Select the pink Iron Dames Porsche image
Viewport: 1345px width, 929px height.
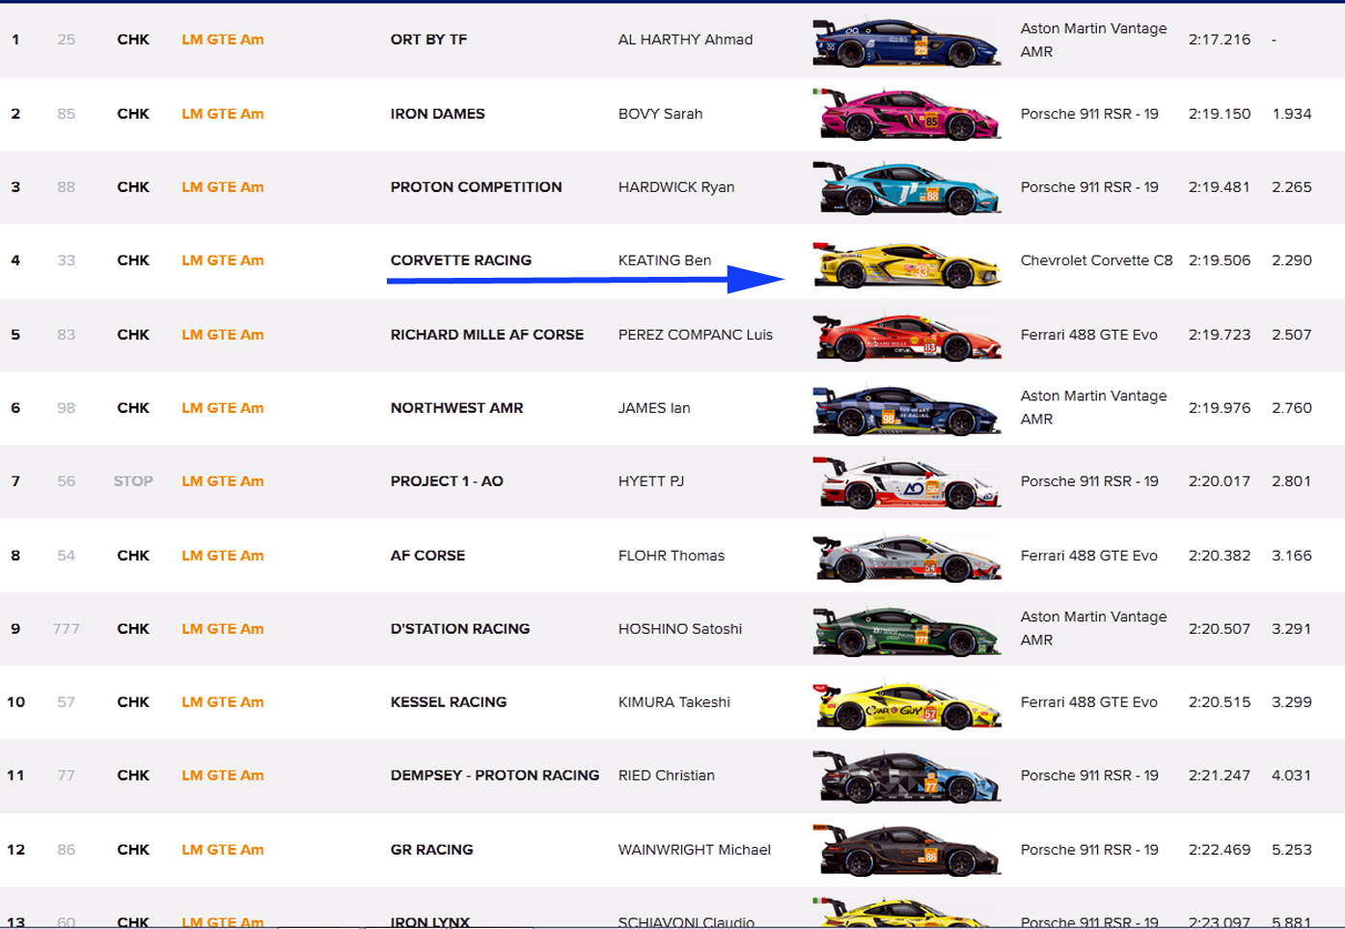coord(906,115)
